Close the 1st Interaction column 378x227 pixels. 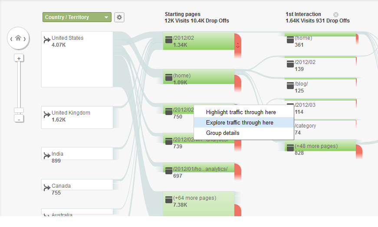(335, 14)
